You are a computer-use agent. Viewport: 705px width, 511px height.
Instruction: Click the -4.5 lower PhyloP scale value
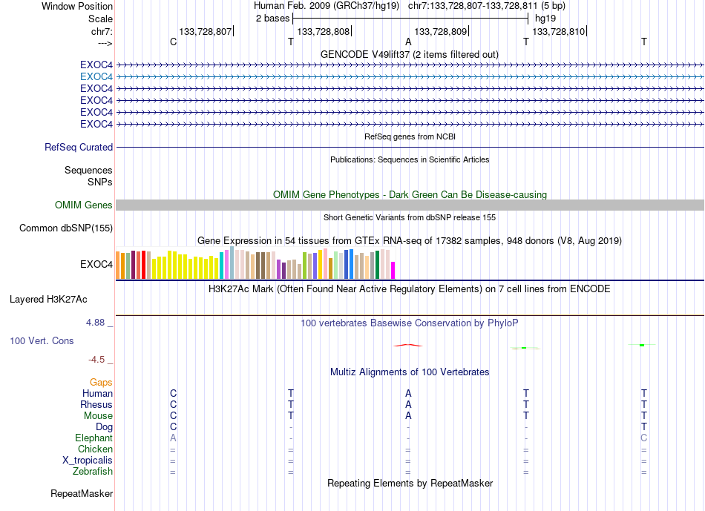pyautogui.click(x=96, y=360)
